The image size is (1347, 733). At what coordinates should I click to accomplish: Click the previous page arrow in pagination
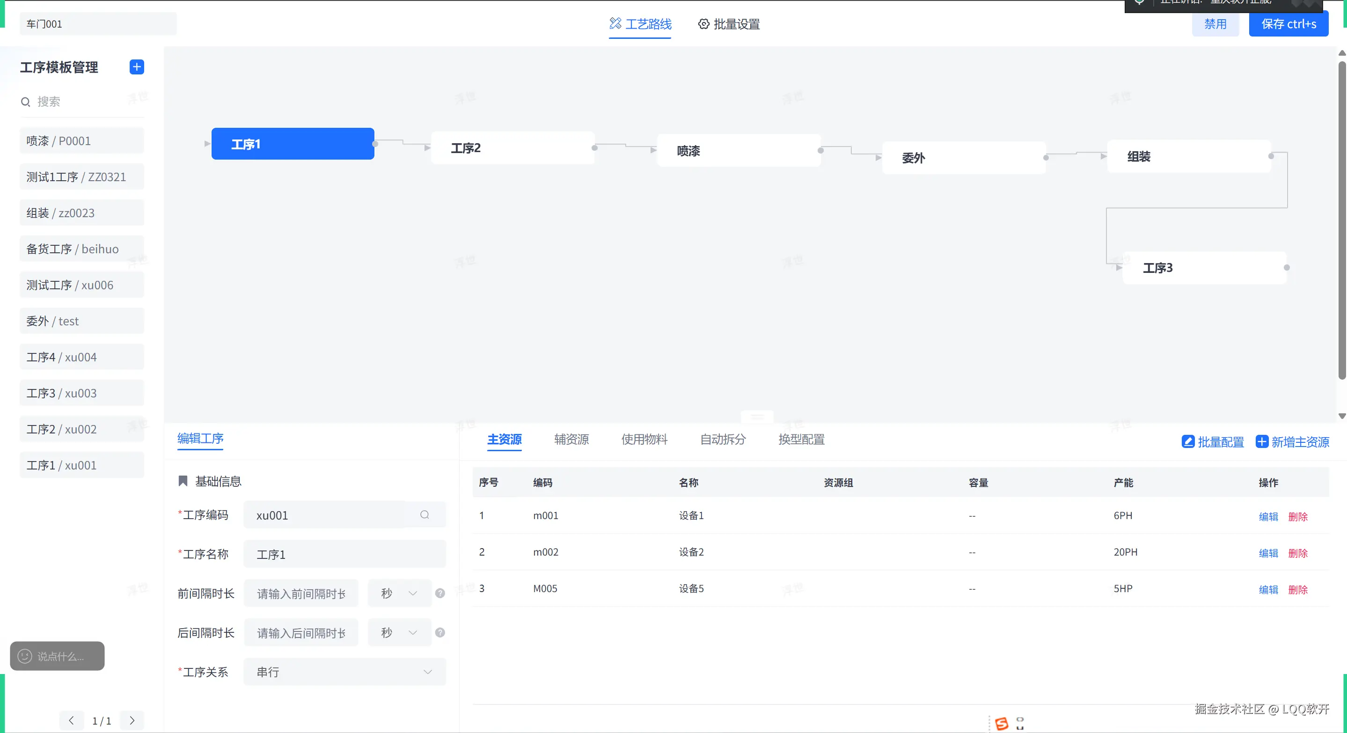(71, 720)
